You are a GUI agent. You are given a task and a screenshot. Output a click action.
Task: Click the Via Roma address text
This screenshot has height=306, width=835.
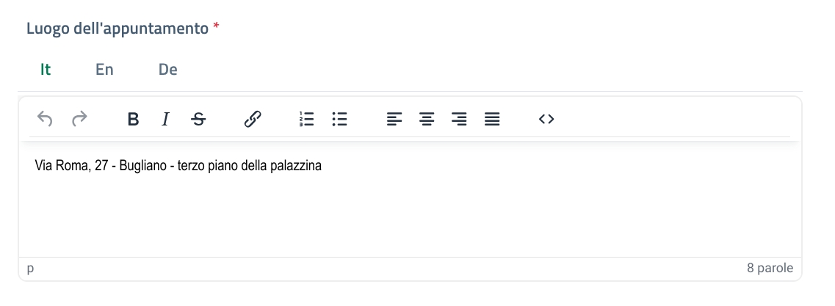[178, 167]
